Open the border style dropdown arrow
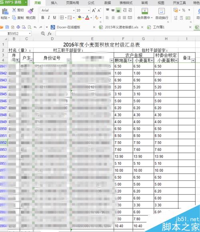200x232 pixels. [x=66, y=18]
